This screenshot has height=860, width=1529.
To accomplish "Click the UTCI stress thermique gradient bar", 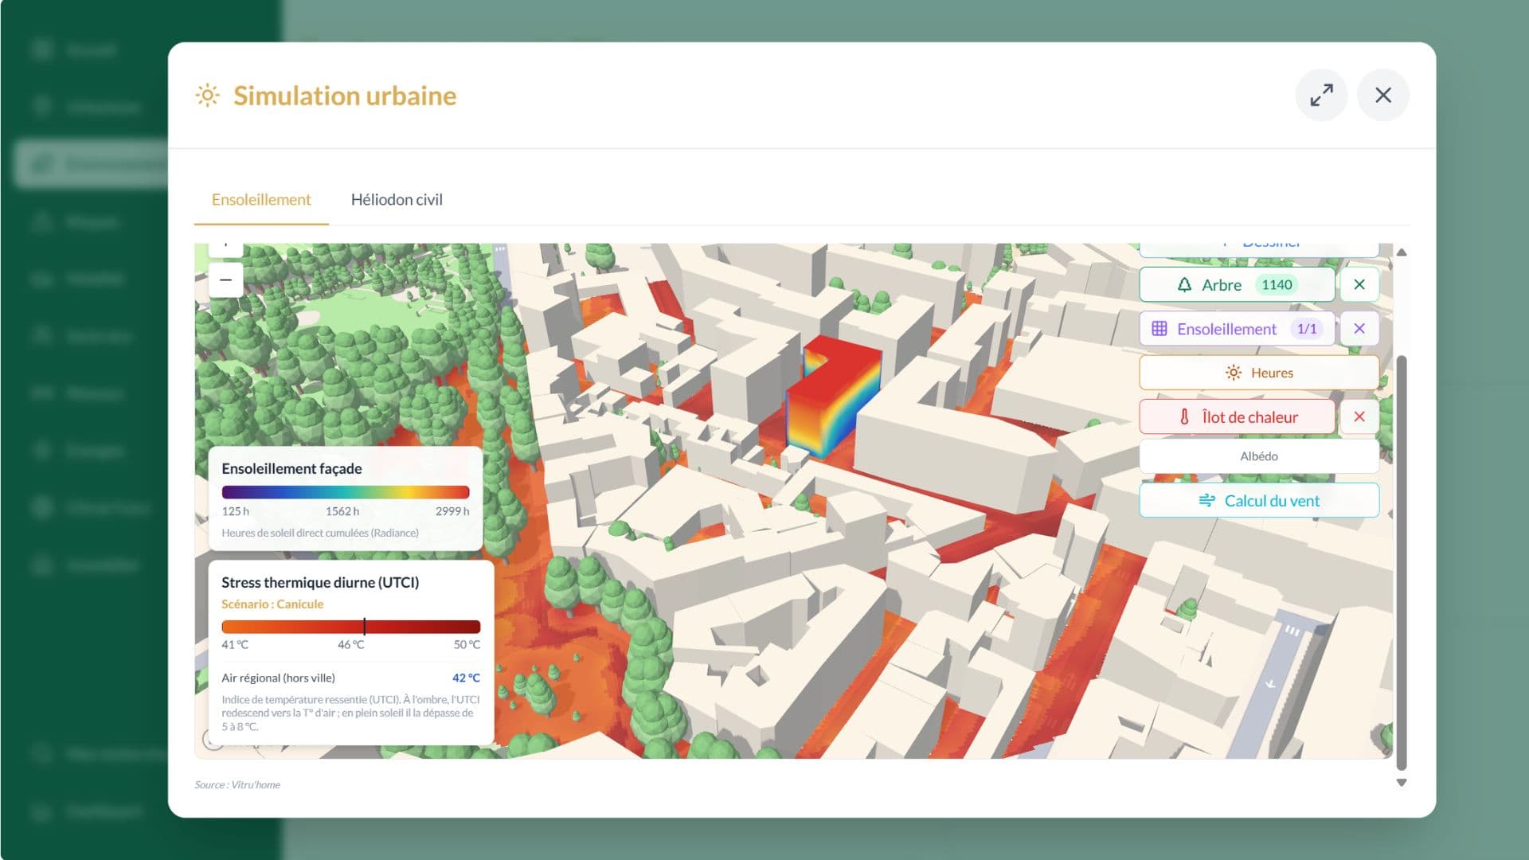I will [350, 627].
